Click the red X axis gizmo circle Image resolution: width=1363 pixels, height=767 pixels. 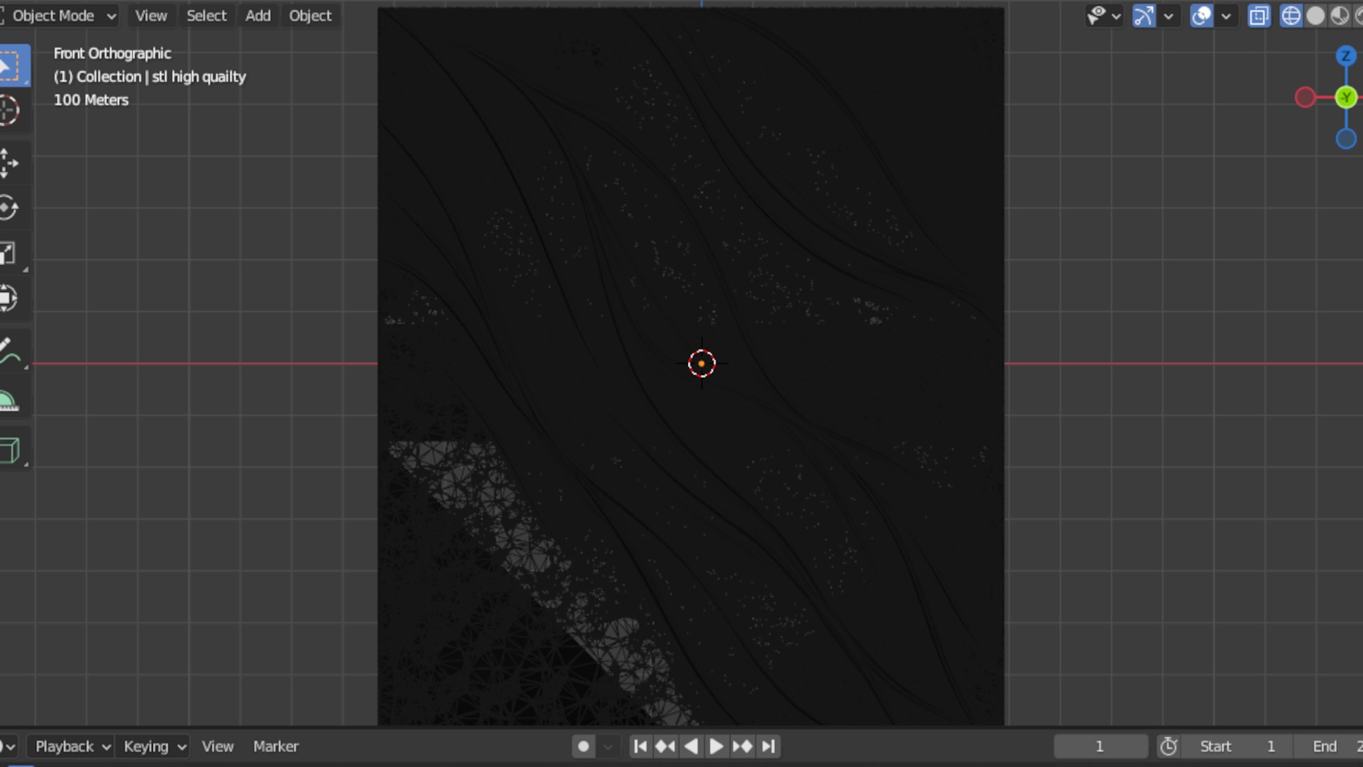1305,97
